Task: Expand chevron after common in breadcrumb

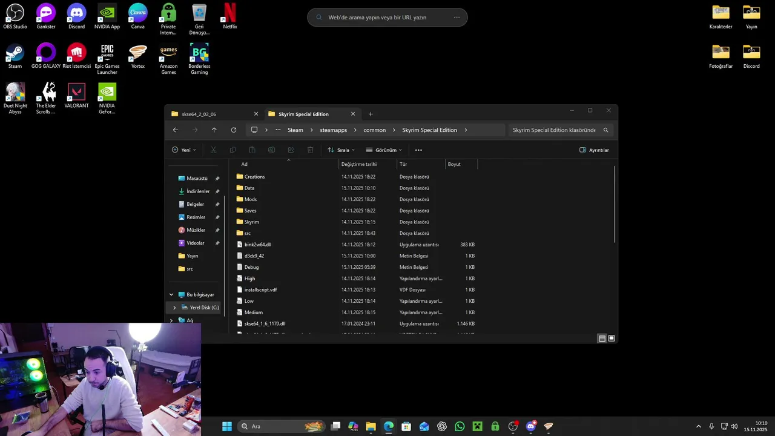Action: [x=394, y=130]
